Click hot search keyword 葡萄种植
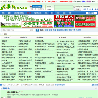 tap(60, 30)
